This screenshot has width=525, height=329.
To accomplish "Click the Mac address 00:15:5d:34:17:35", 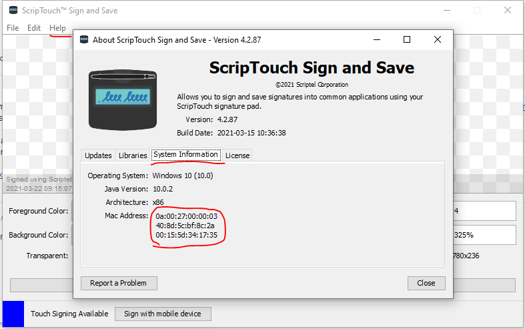I will (187, 235).
